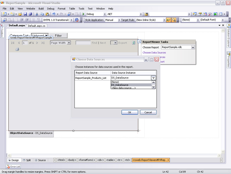Click next page arrow in ReportViewer
This screenshot has height=174, width=231.
click(37, 43)
